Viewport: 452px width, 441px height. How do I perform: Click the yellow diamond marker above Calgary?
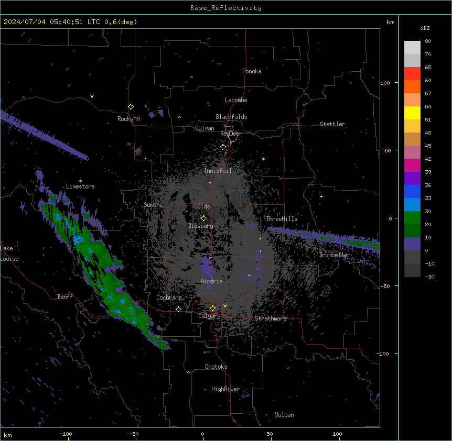tap(212, 308)
